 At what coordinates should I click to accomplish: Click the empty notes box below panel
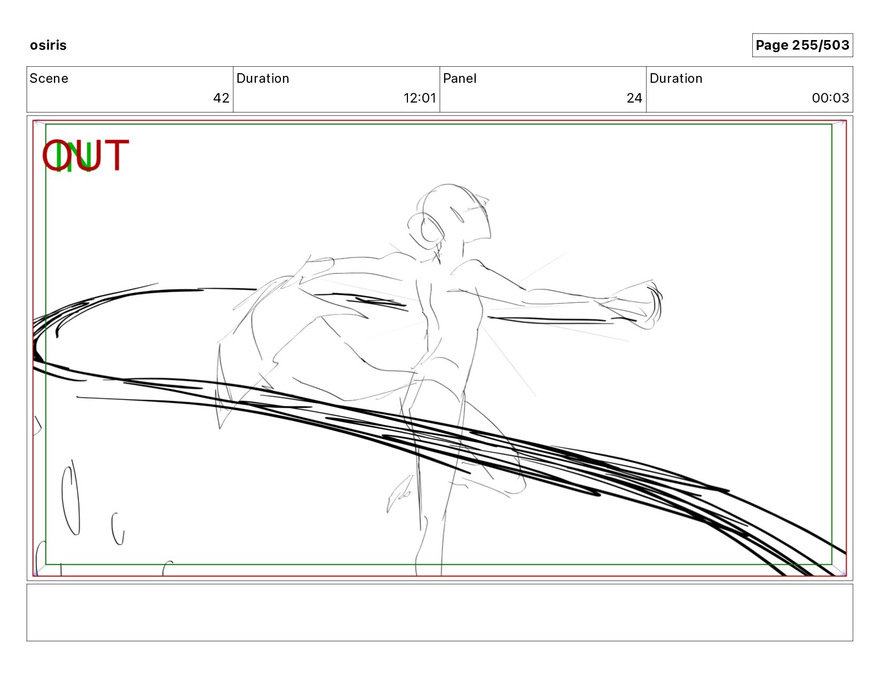point(439,613)
